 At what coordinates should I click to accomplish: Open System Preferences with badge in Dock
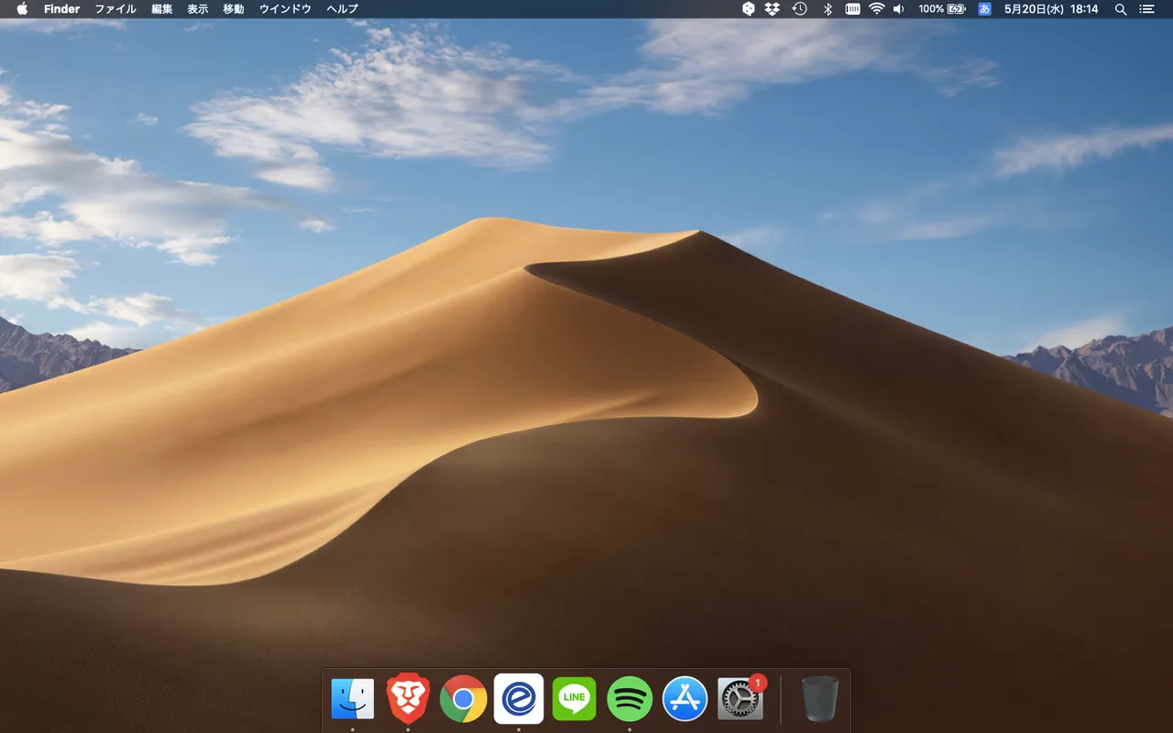pos(740,699)
